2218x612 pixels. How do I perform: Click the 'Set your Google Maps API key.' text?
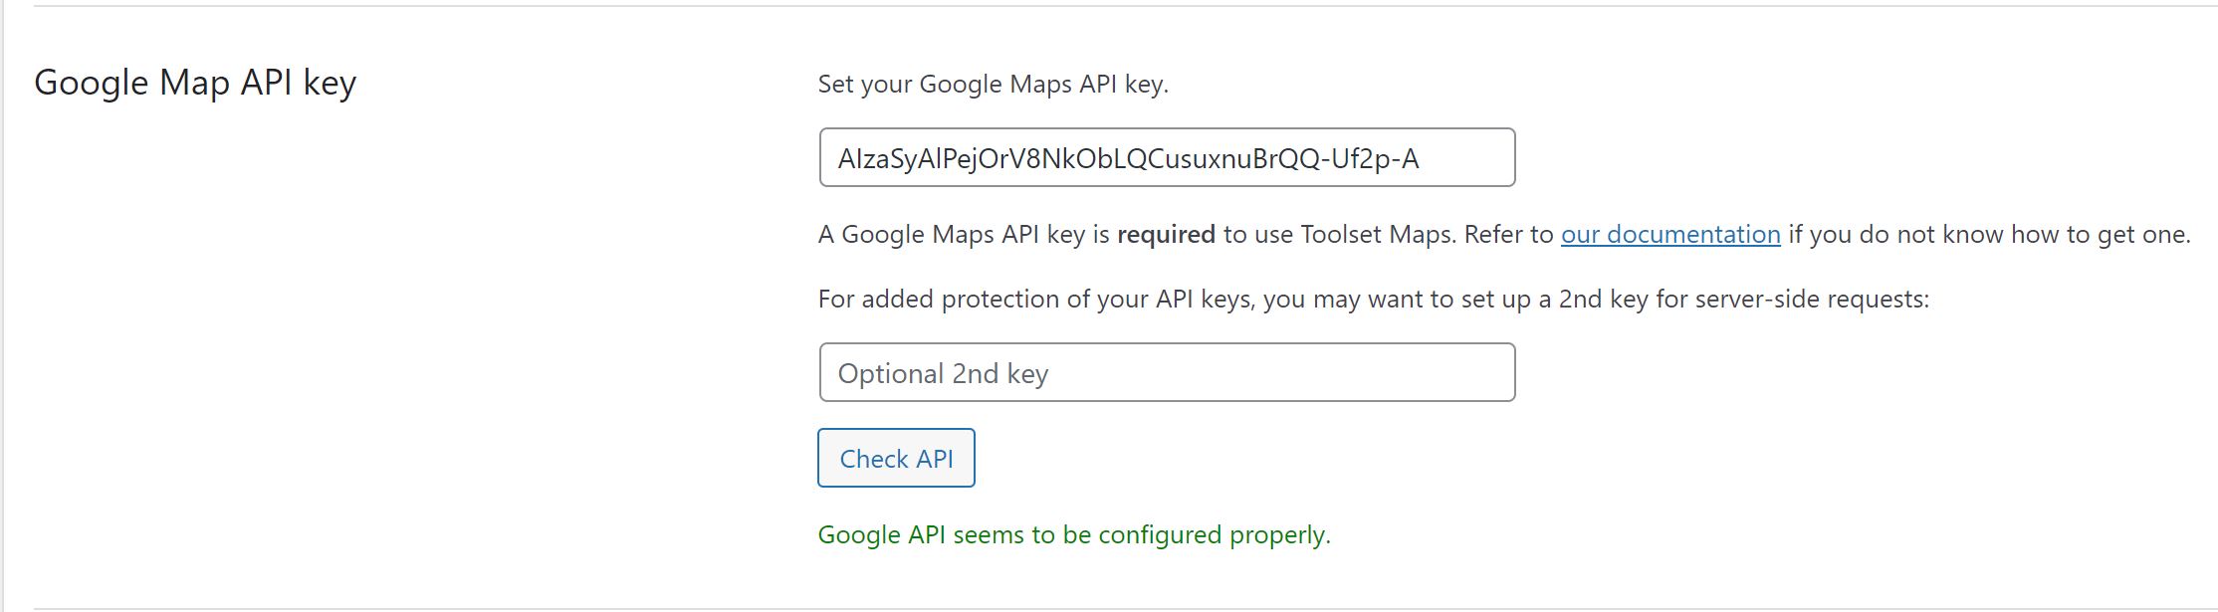point(994,85)
